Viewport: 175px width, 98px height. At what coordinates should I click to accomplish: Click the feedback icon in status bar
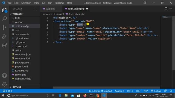pos(165,91)
